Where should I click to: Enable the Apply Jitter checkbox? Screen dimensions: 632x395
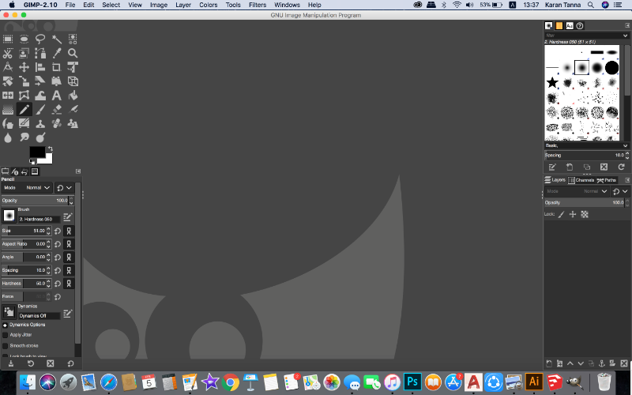6,335
